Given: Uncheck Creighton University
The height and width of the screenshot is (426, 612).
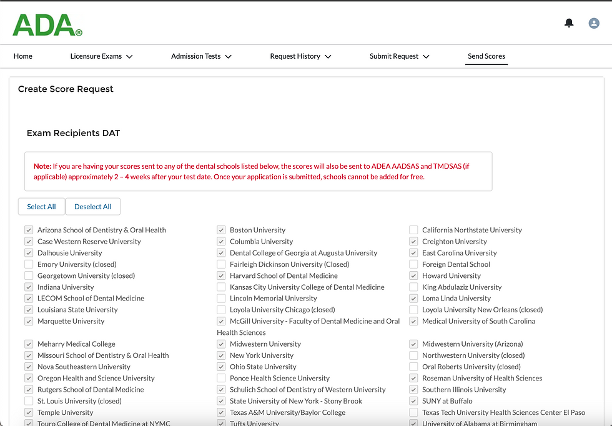Looking at the screenshot, I should click(x=413, y=241).
